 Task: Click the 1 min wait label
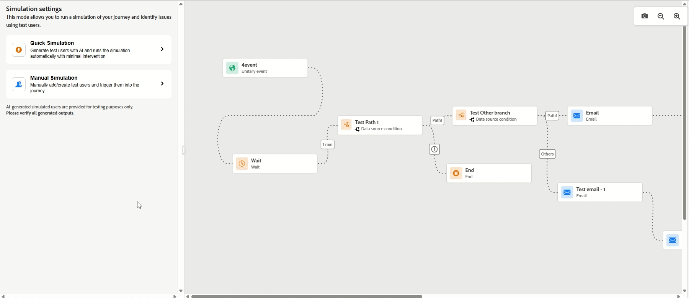pyautogui.click(x=328, y=144)
